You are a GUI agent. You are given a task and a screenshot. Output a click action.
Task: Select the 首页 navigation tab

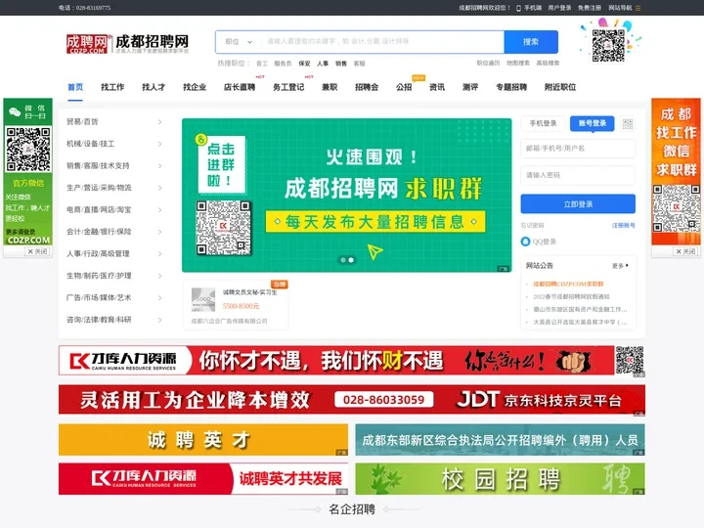click(x=75, y=87)
